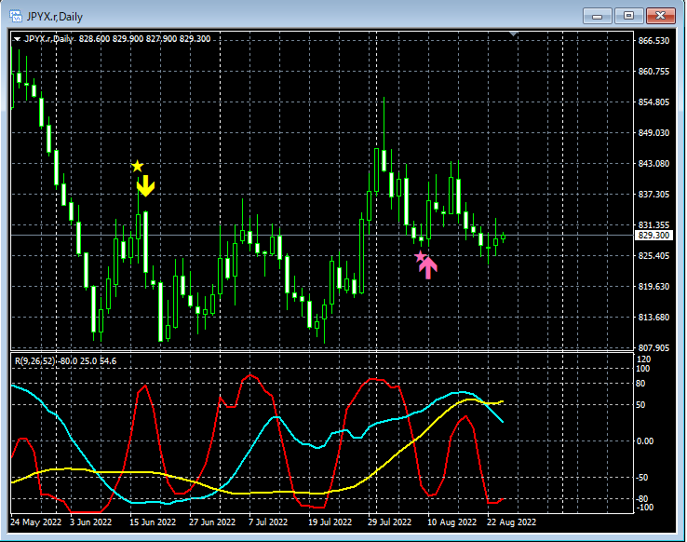Maximize the JPYX.r,Daily chart window
This screenshot has width=687, height=542.
coord(628,16)
